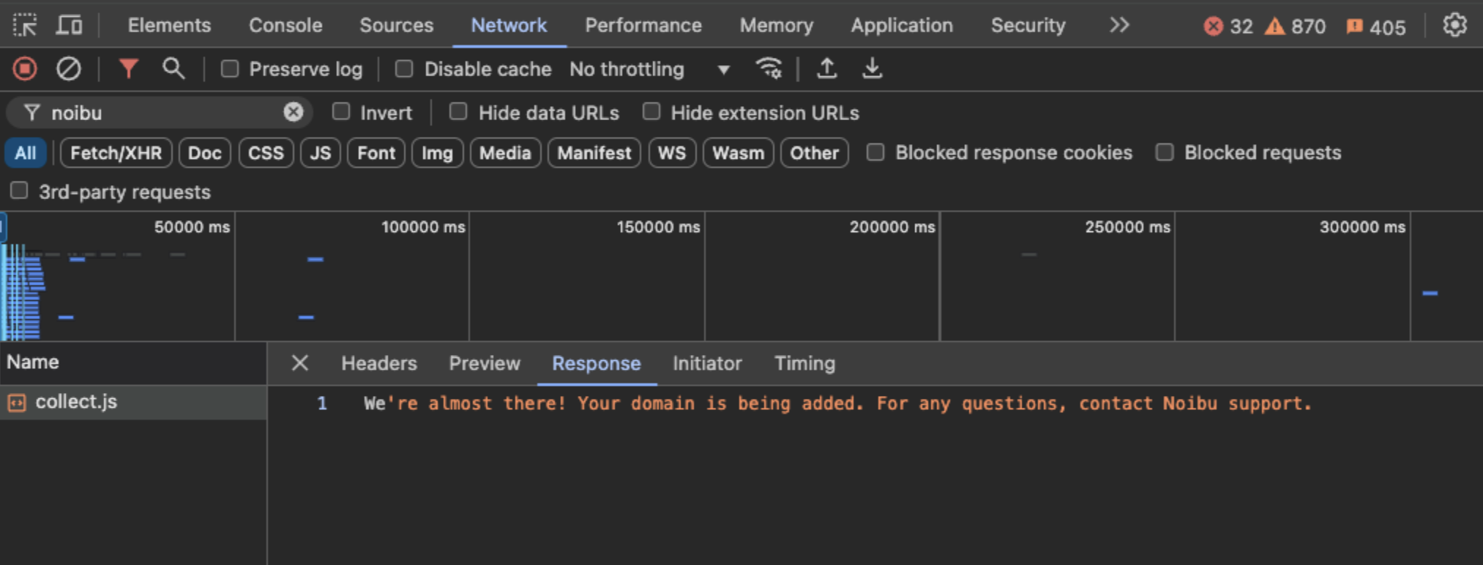The image size is (1483, 565).
Task: Clear the noibu filter text
Action: point(294,112)
